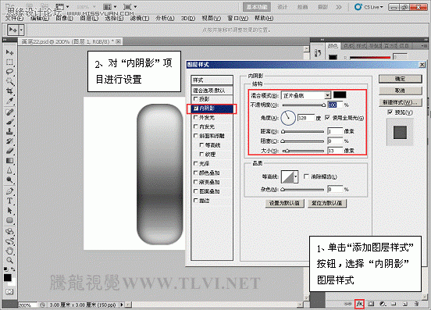The width and height of the screenshot is (431, 310).
Task: Open the tool preset picker arrow
Action: pyautogui.click(x=21, y=30)
